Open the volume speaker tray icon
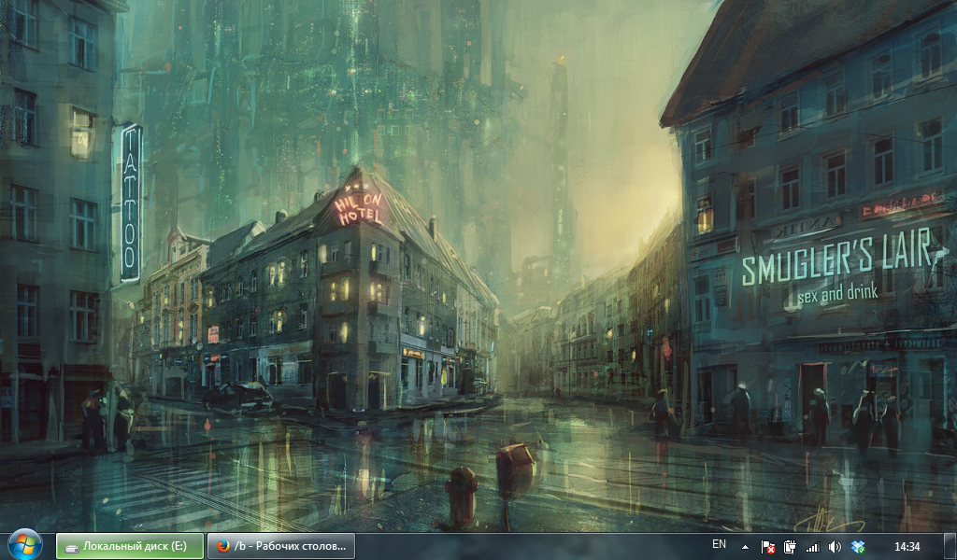 coord(835,547)
